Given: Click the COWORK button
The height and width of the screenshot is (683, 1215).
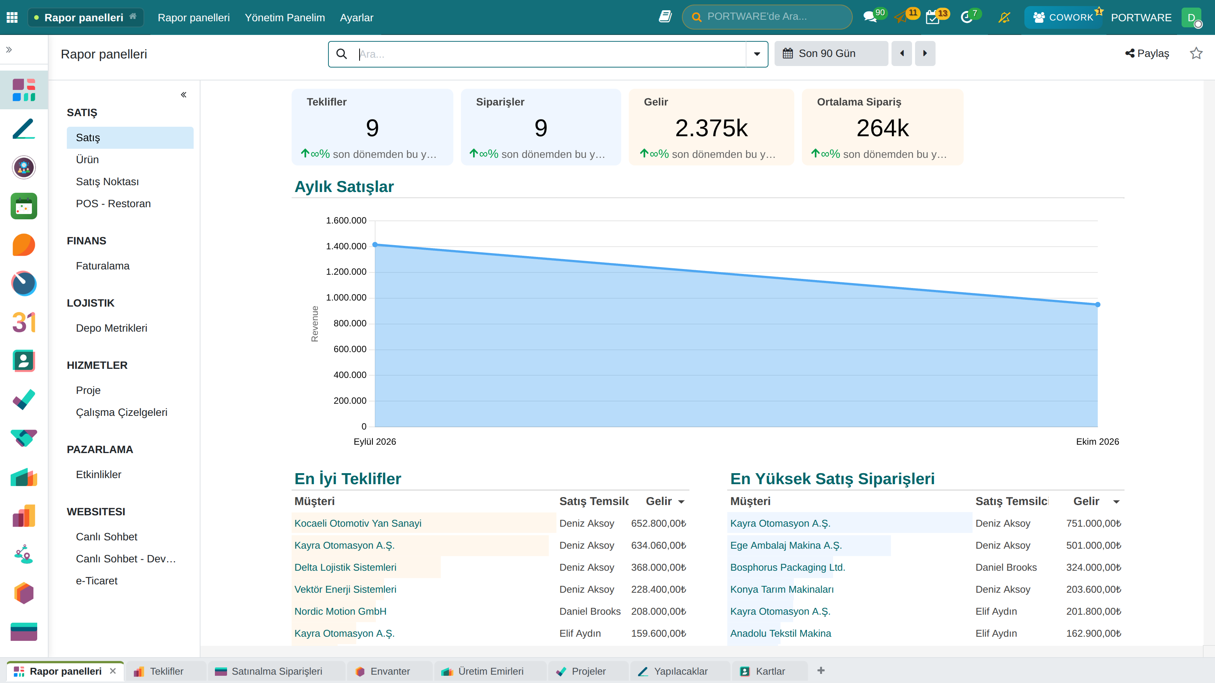Looking at the screenshot, I should [x=1063, y=17].
